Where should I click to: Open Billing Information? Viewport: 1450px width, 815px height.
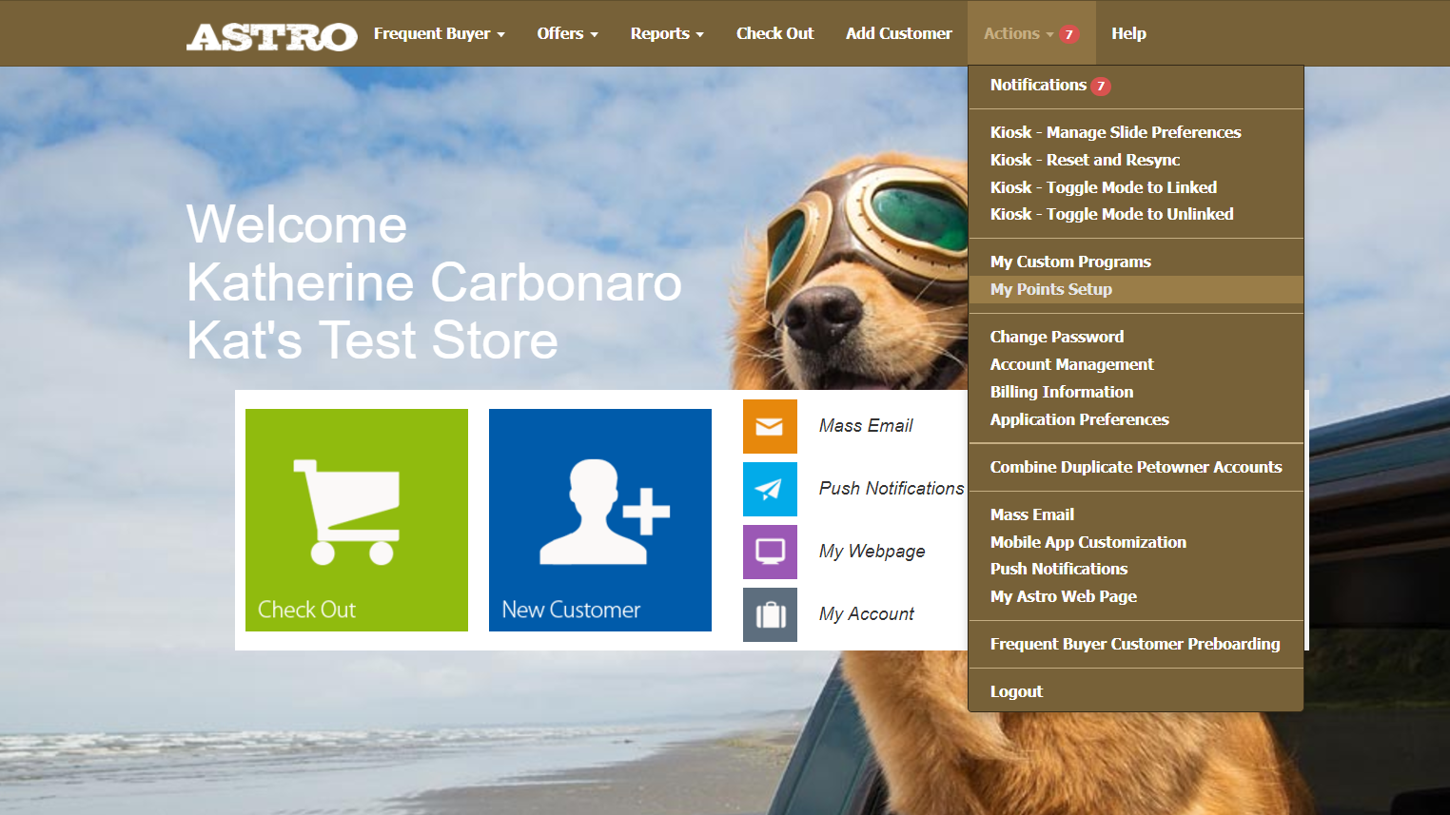[1136, 392]
